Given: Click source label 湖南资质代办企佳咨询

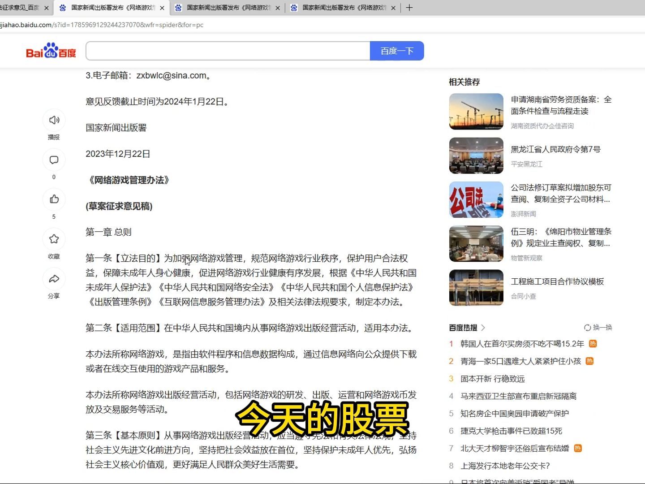Looking at the screenshot, I should pos(542,126).
